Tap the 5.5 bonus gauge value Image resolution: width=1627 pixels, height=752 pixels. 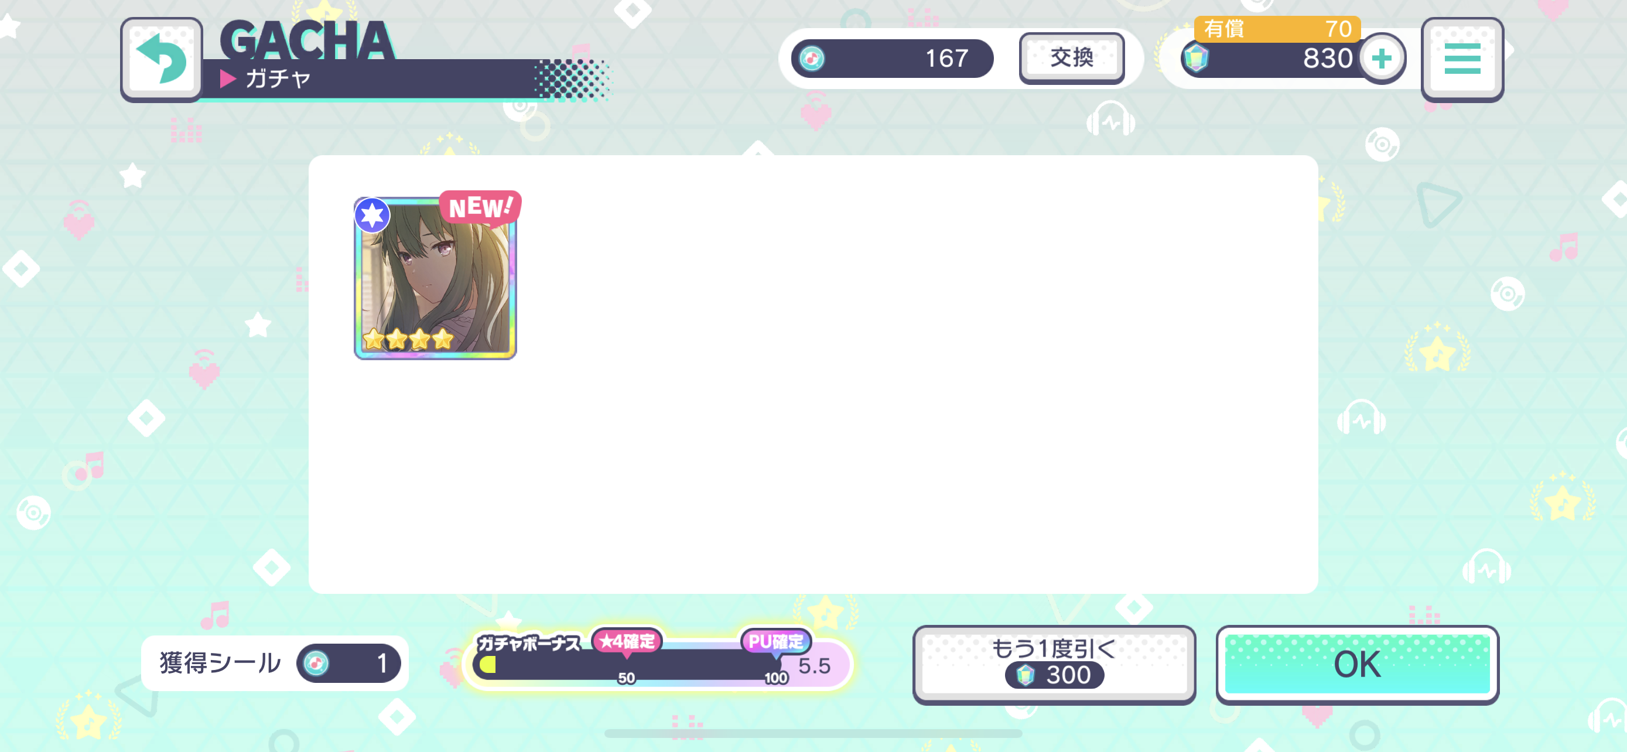(x=814, y=665)
